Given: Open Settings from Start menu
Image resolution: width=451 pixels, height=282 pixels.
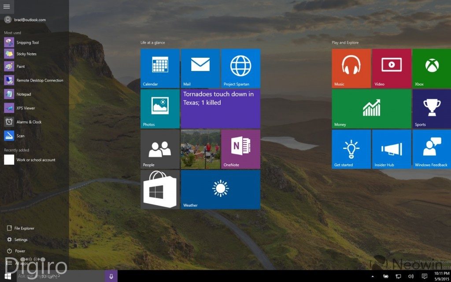Looking at the screenshot, I should point(17,239).
